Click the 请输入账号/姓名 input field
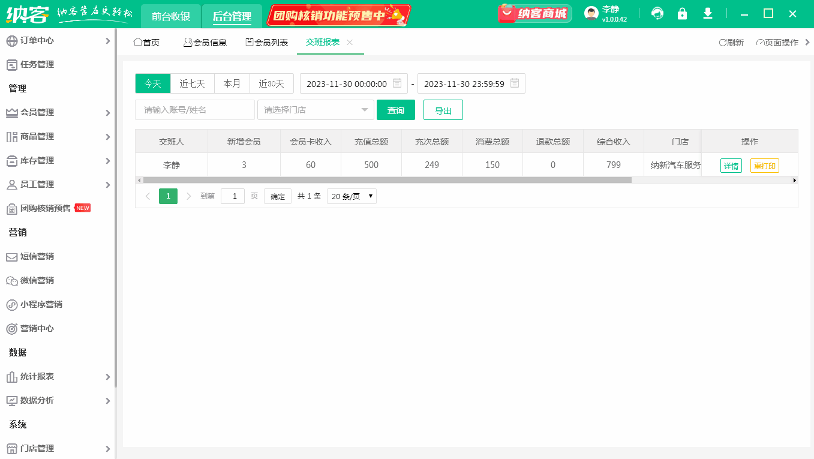814x459 pixels. point(194,110)
